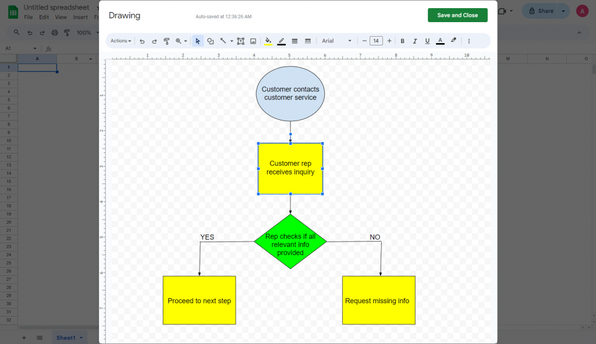Select cell A1 in the spreadsheet

coord(37,68)
